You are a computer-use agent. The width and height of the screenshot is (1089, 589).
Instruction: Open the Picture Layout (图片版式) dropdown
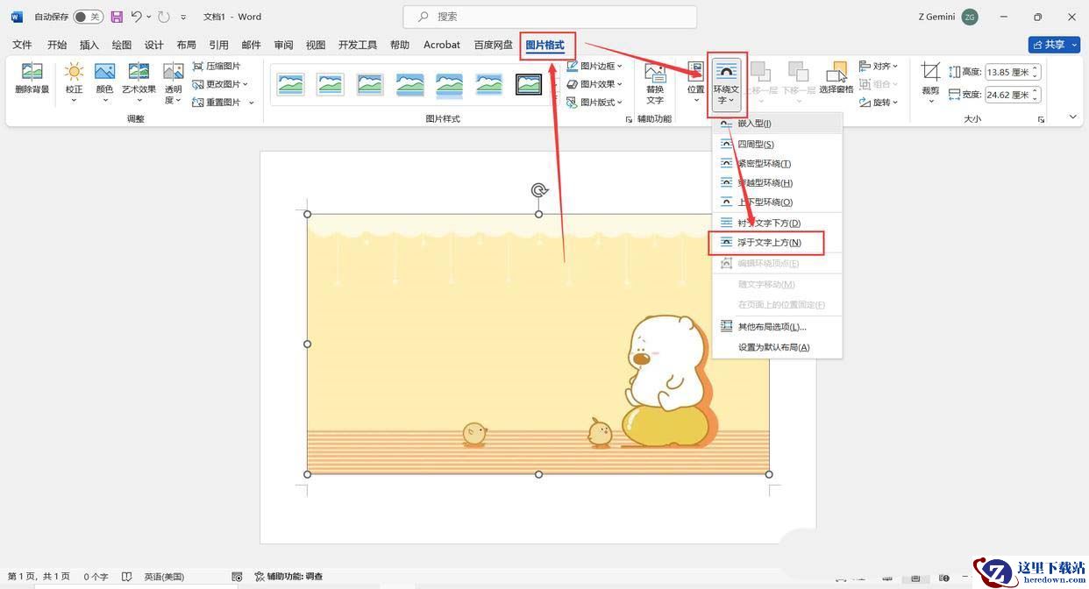pyautogui.click(x=594, y=103)
